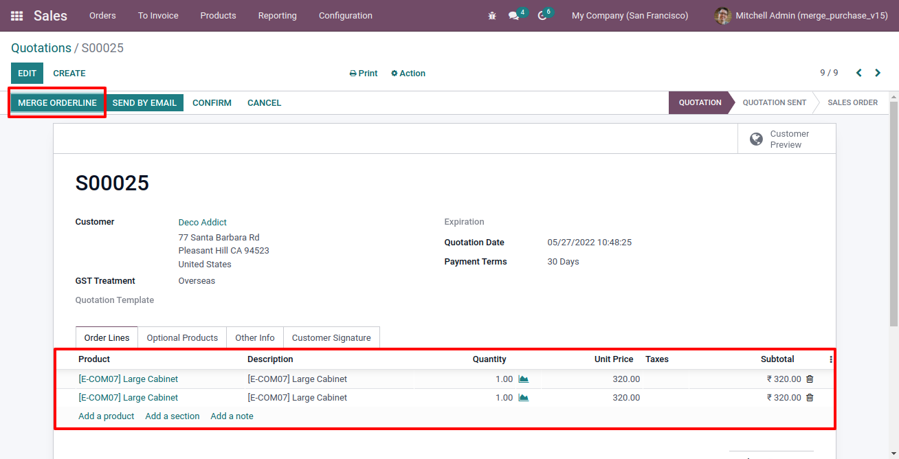Sort by the Subtotal column header

[x=777, y=359]
